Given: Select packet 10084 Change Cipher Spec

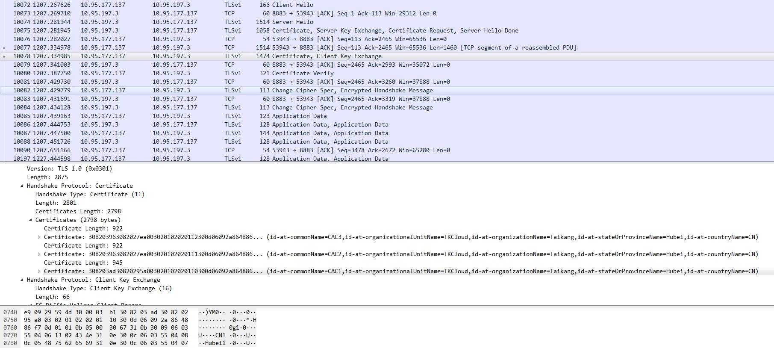Looking at the screenshot, I should point(387,107).
